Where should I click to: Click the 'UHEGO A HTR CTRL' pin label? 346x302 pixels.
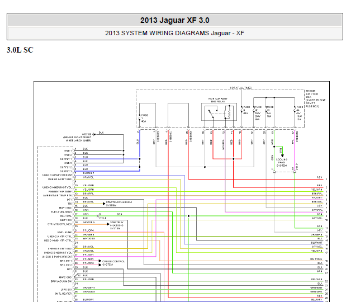coord(60,237)
